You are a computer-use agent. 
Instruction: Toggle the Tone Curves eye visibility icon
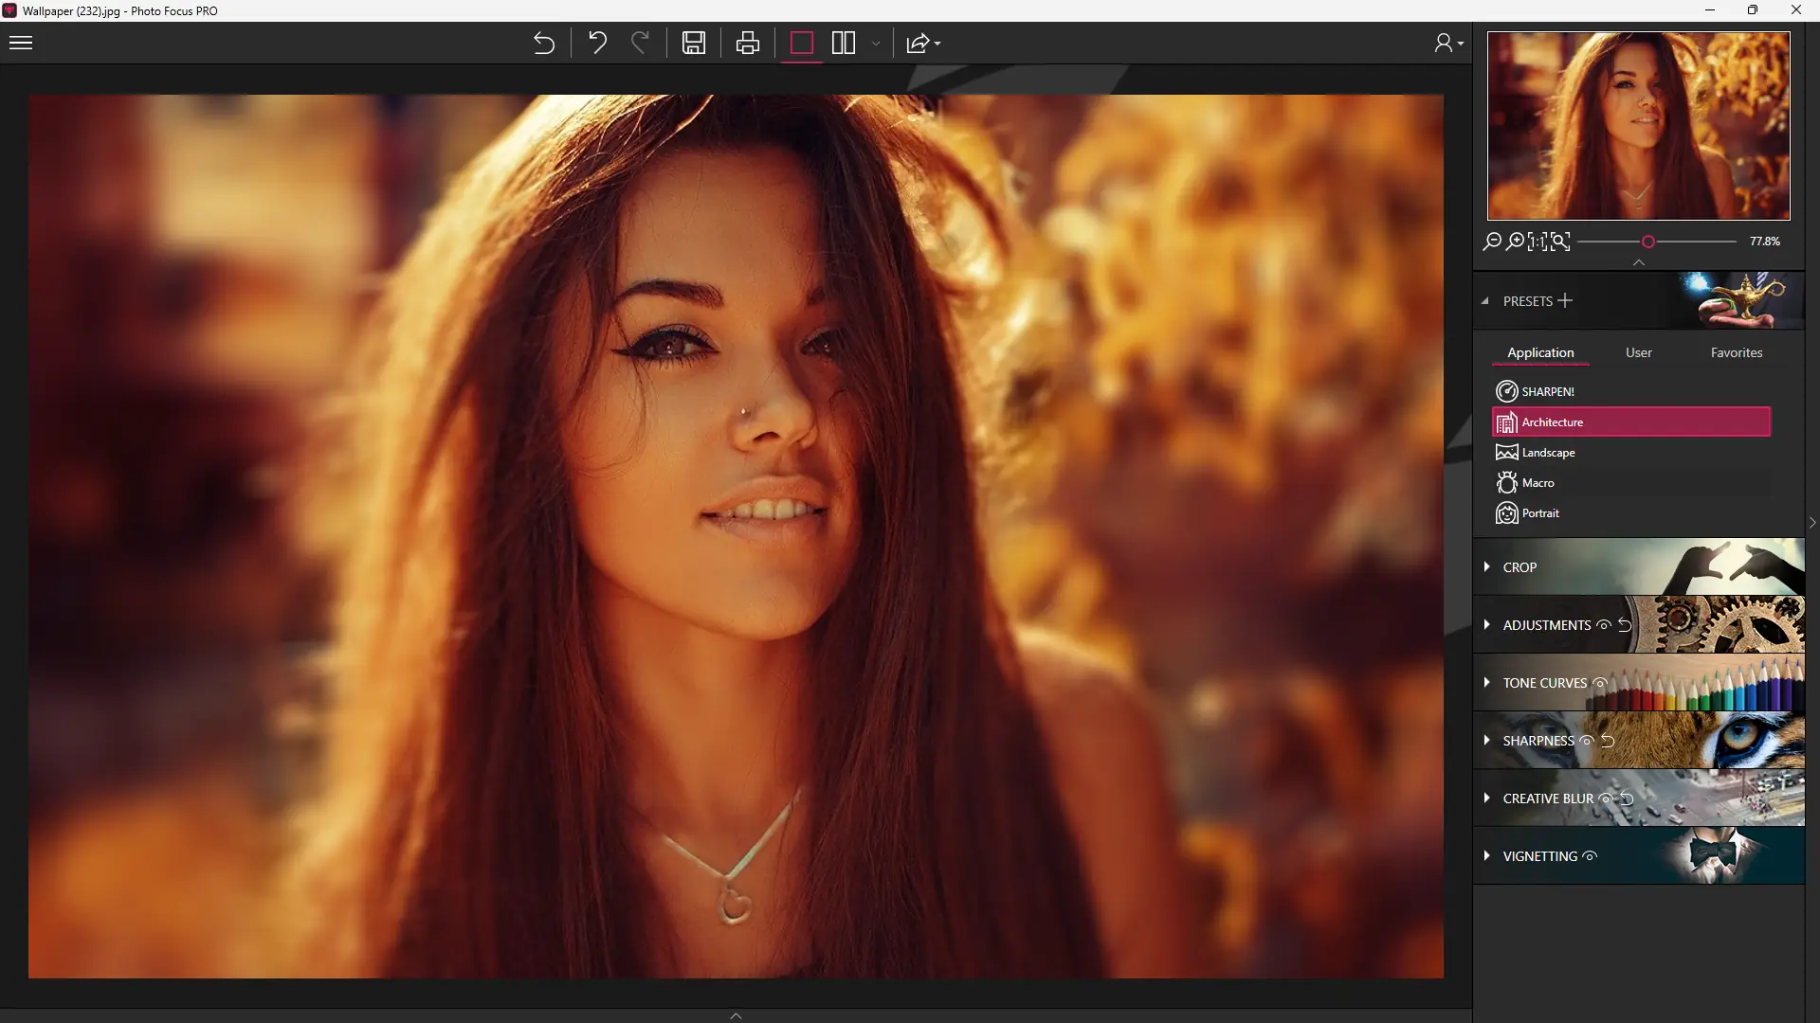click(1600, 683)
